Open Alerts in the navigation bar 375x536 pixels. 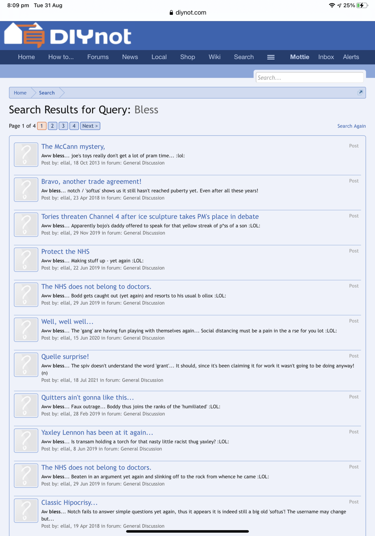(351, 57)
